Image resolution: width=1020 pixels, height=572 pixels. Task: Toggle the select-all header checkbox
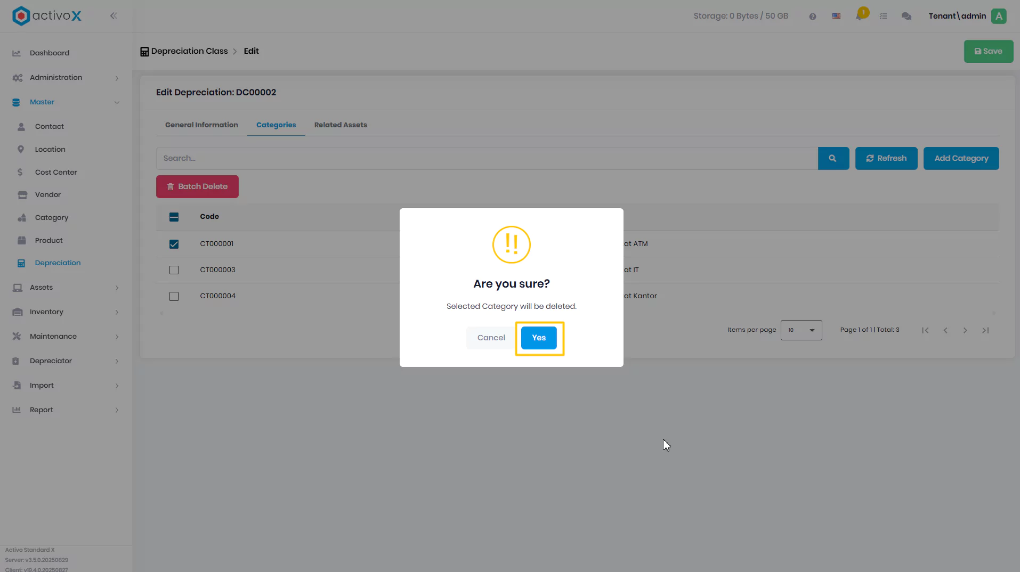(174, 217)
